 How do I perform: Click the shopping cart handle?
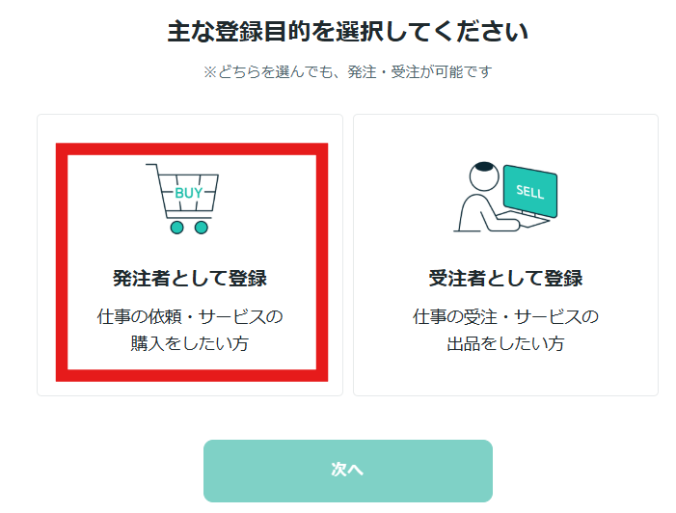tap(151, 171)
